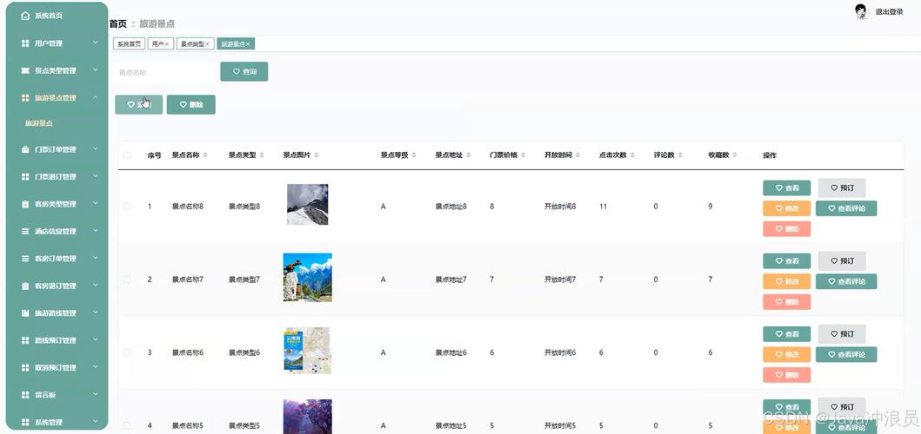Click the 首页 breadcrumb link
The image size is (921, 434).
[x=118, y=24]
